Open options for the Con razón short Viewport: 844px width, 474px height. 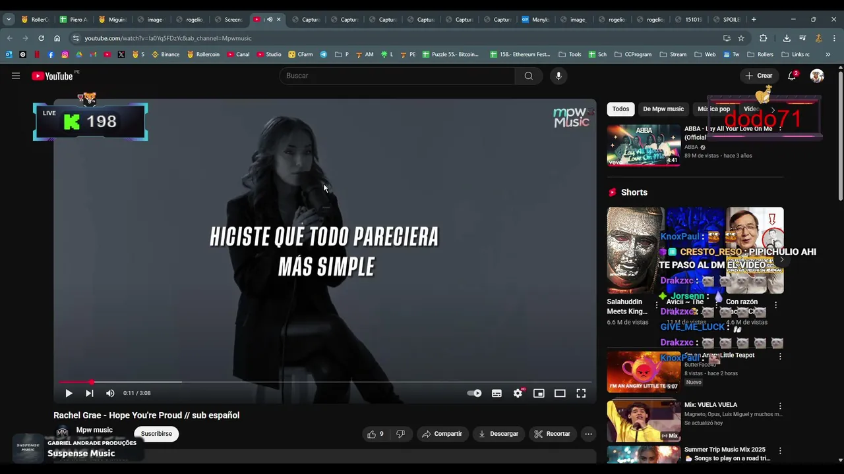point(776,305)
